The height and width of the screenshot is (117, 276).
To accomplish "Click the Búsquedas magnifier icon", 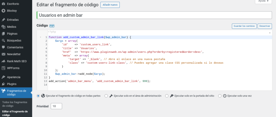I will coord(3,41).
